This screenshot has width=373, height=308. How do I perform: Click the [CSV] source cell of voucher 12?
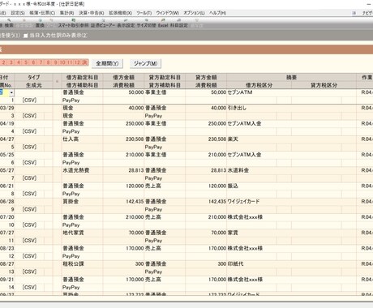click(x=29, y=256)
